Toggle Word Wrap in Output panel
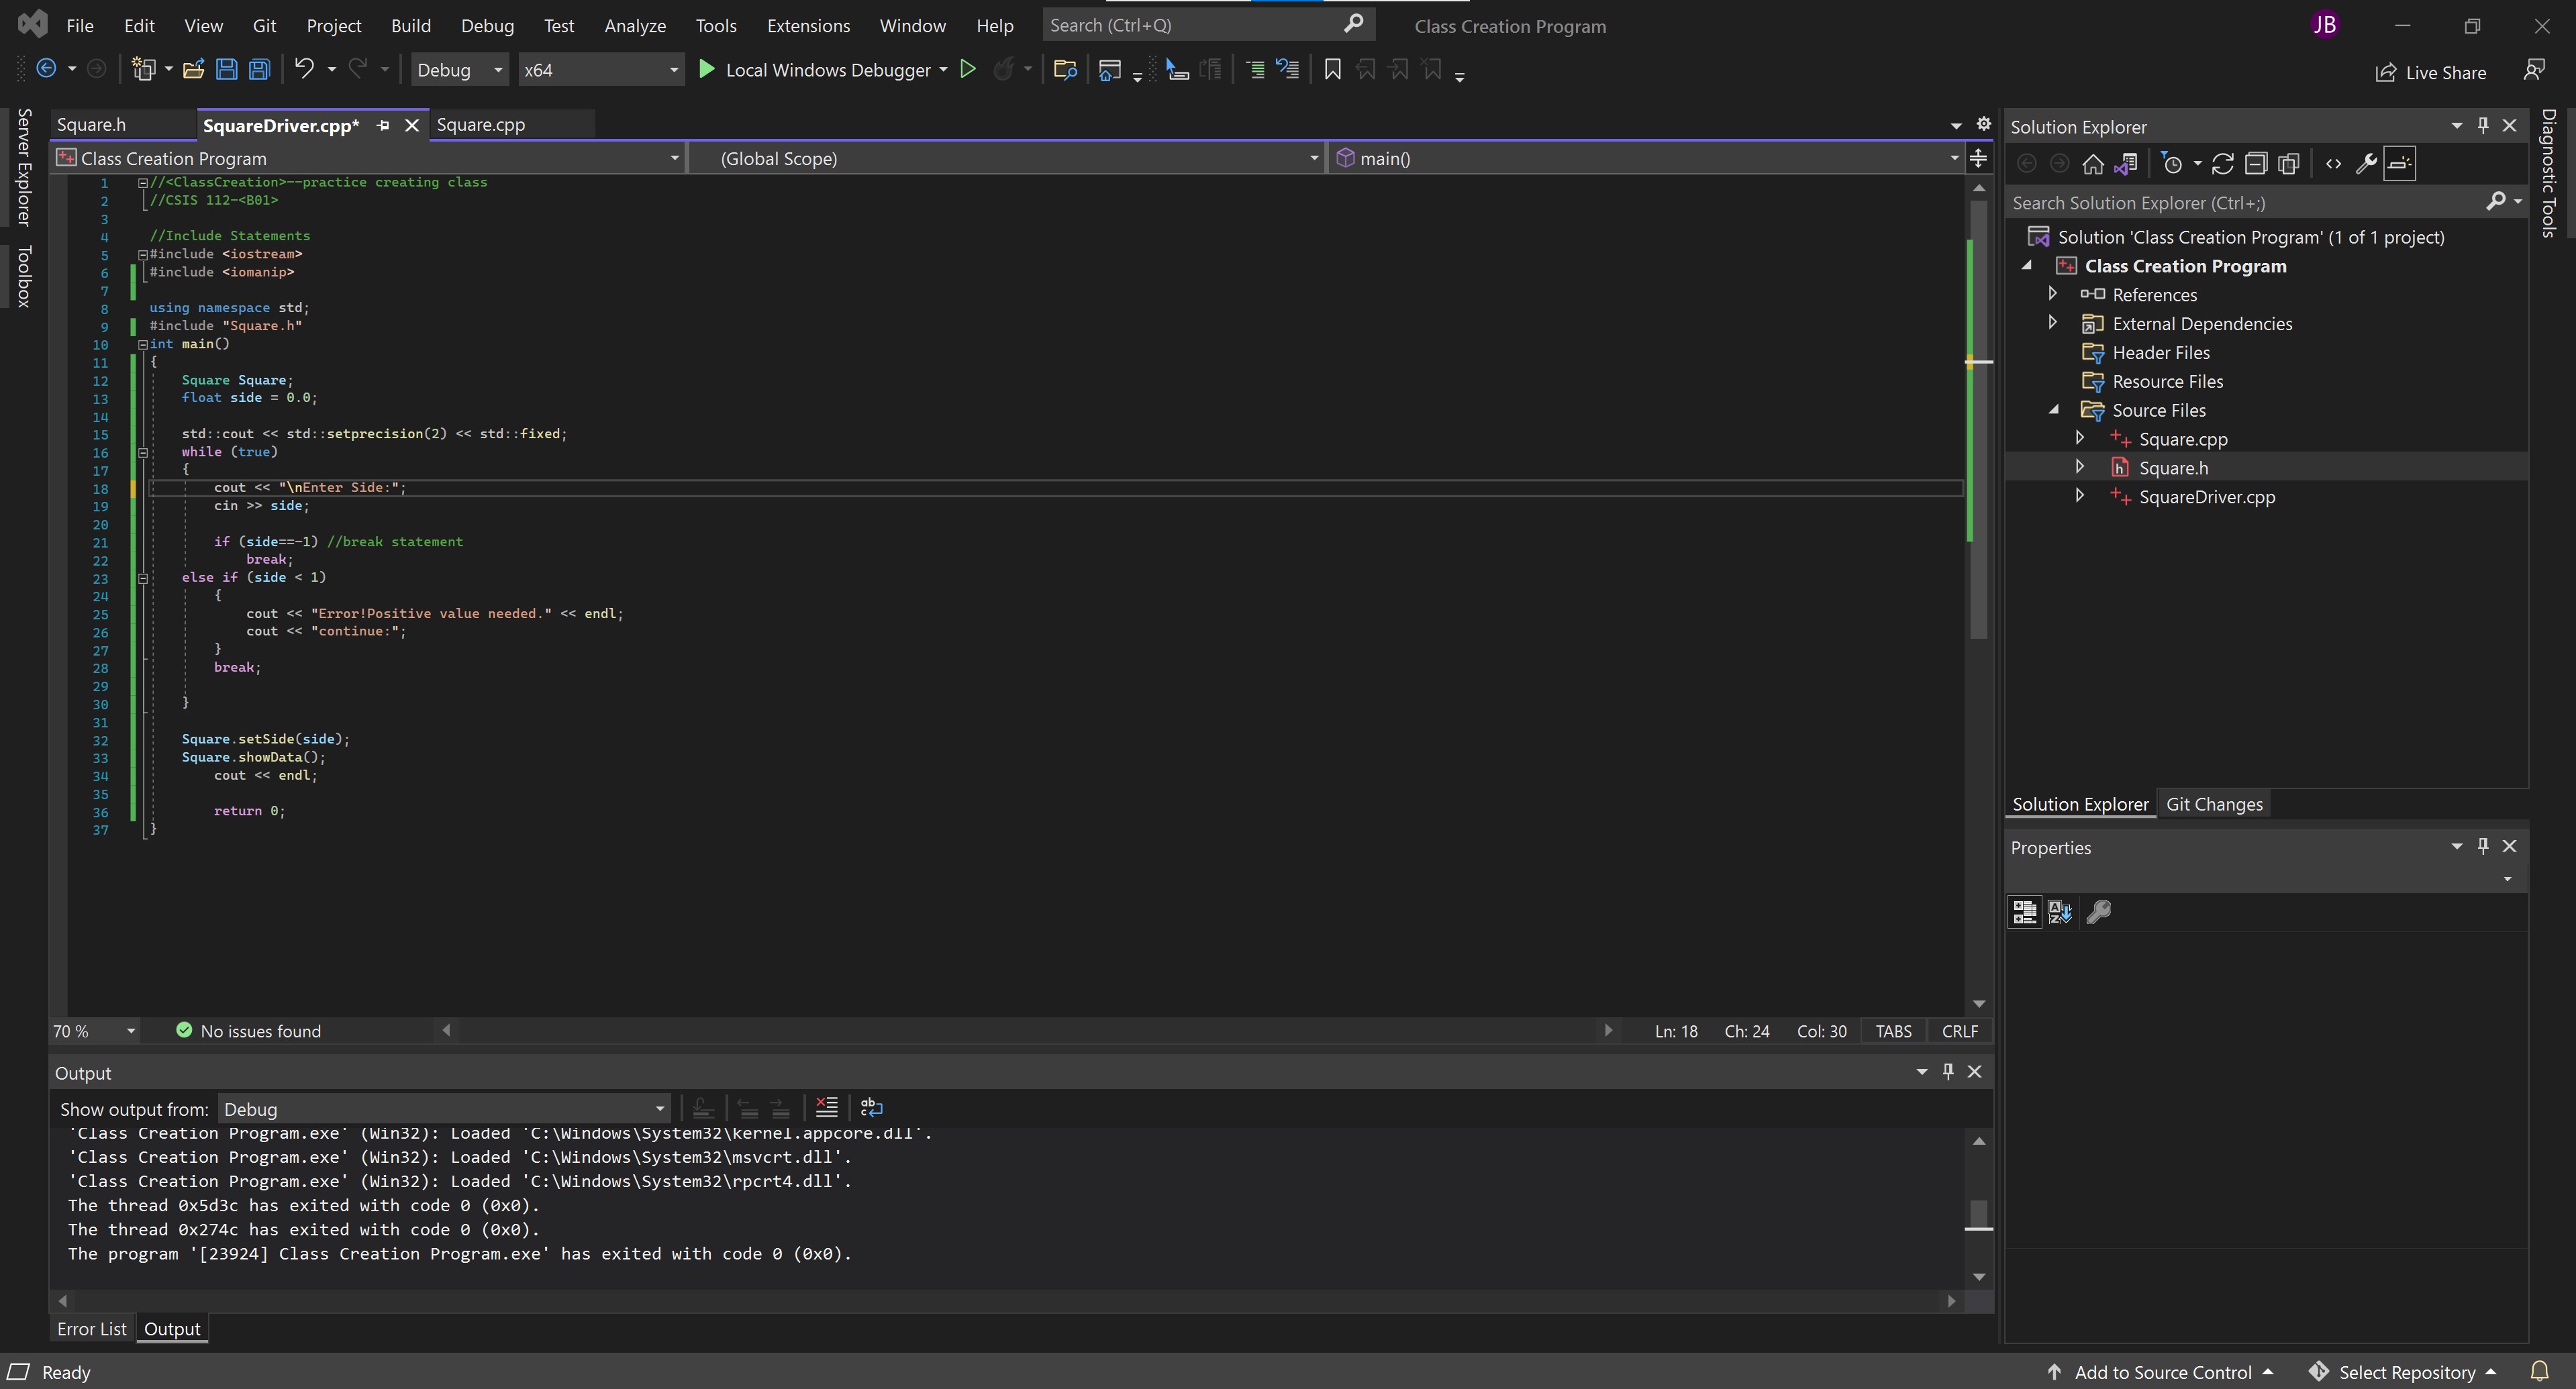 pyautogui.click(x=871, y=1108)
